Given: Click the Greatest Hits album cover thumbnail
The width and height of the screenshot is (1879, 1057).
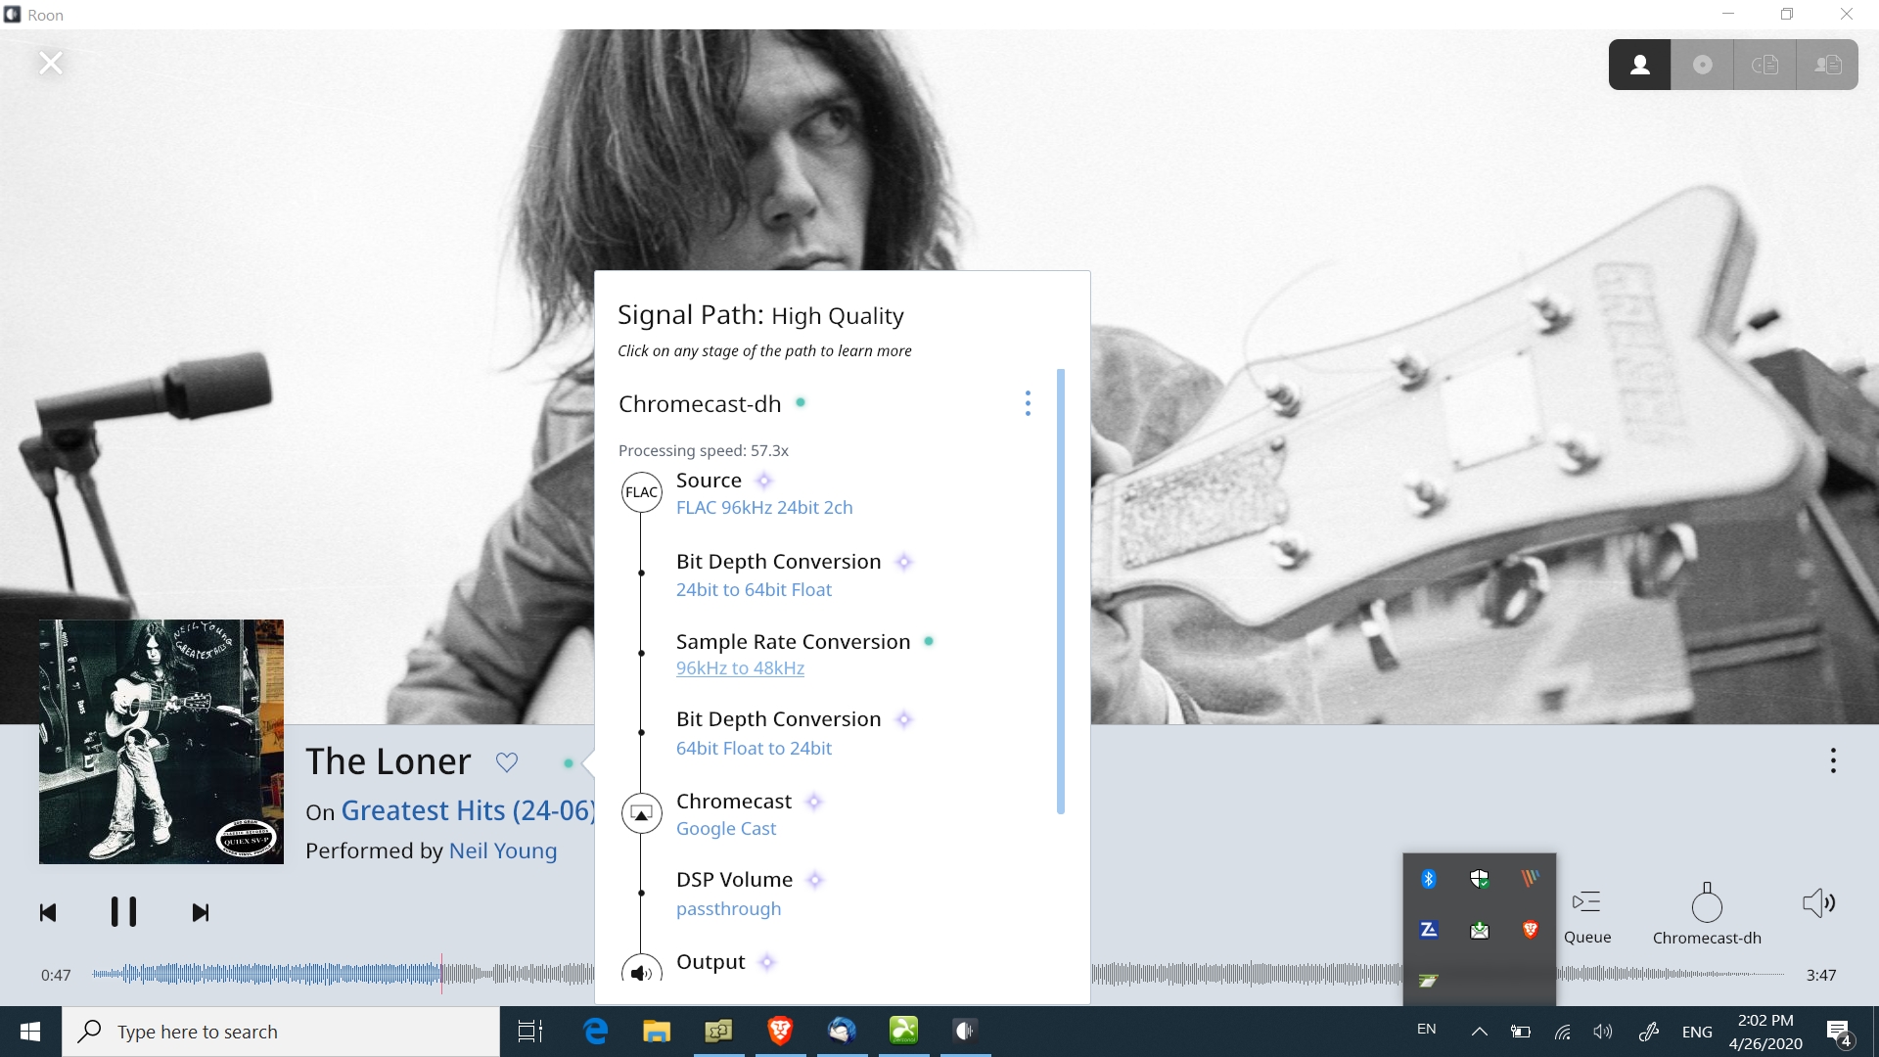Looking at the screenshot, I should pyautogui.click(x=161, y=742).
